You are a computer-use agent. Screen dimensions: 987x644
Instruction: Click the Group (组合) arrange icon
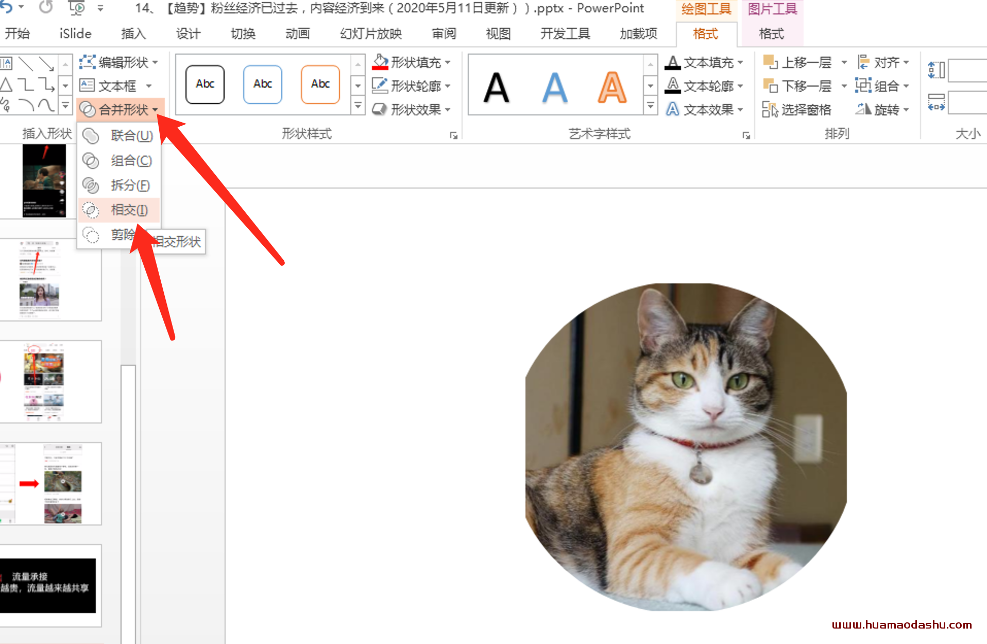coord(863,86)
